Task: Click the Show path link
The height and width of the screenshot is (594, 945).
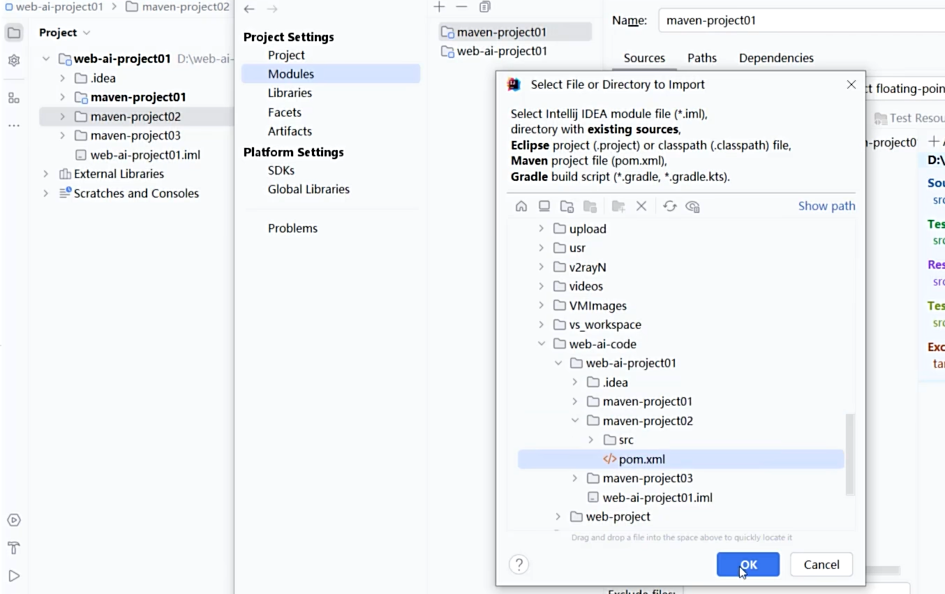Action: coord(826,206)
